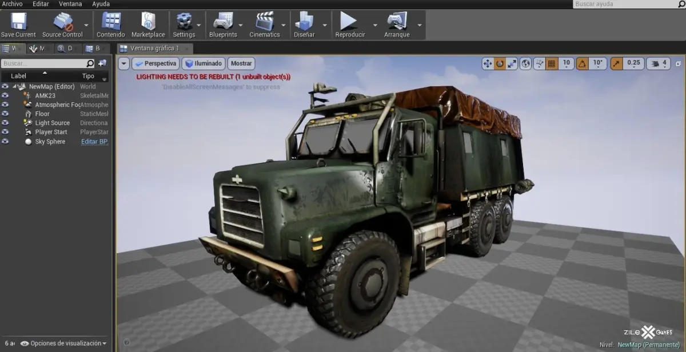Click the AMK23 skeletal mesh icon

tap(28, 95)
